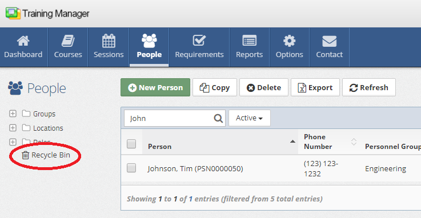421x218 pixels.
Task: Open the Reports list icon
Action: pyautogui.click(x=250, y=41)
